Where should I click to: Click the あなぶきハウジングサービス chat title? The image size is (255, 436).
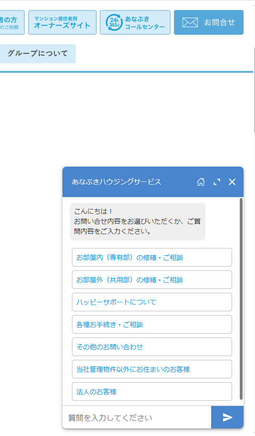click(x=116, y=182)
